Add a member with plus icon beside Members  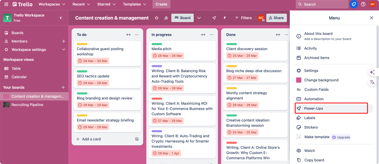tap(63, 41)
